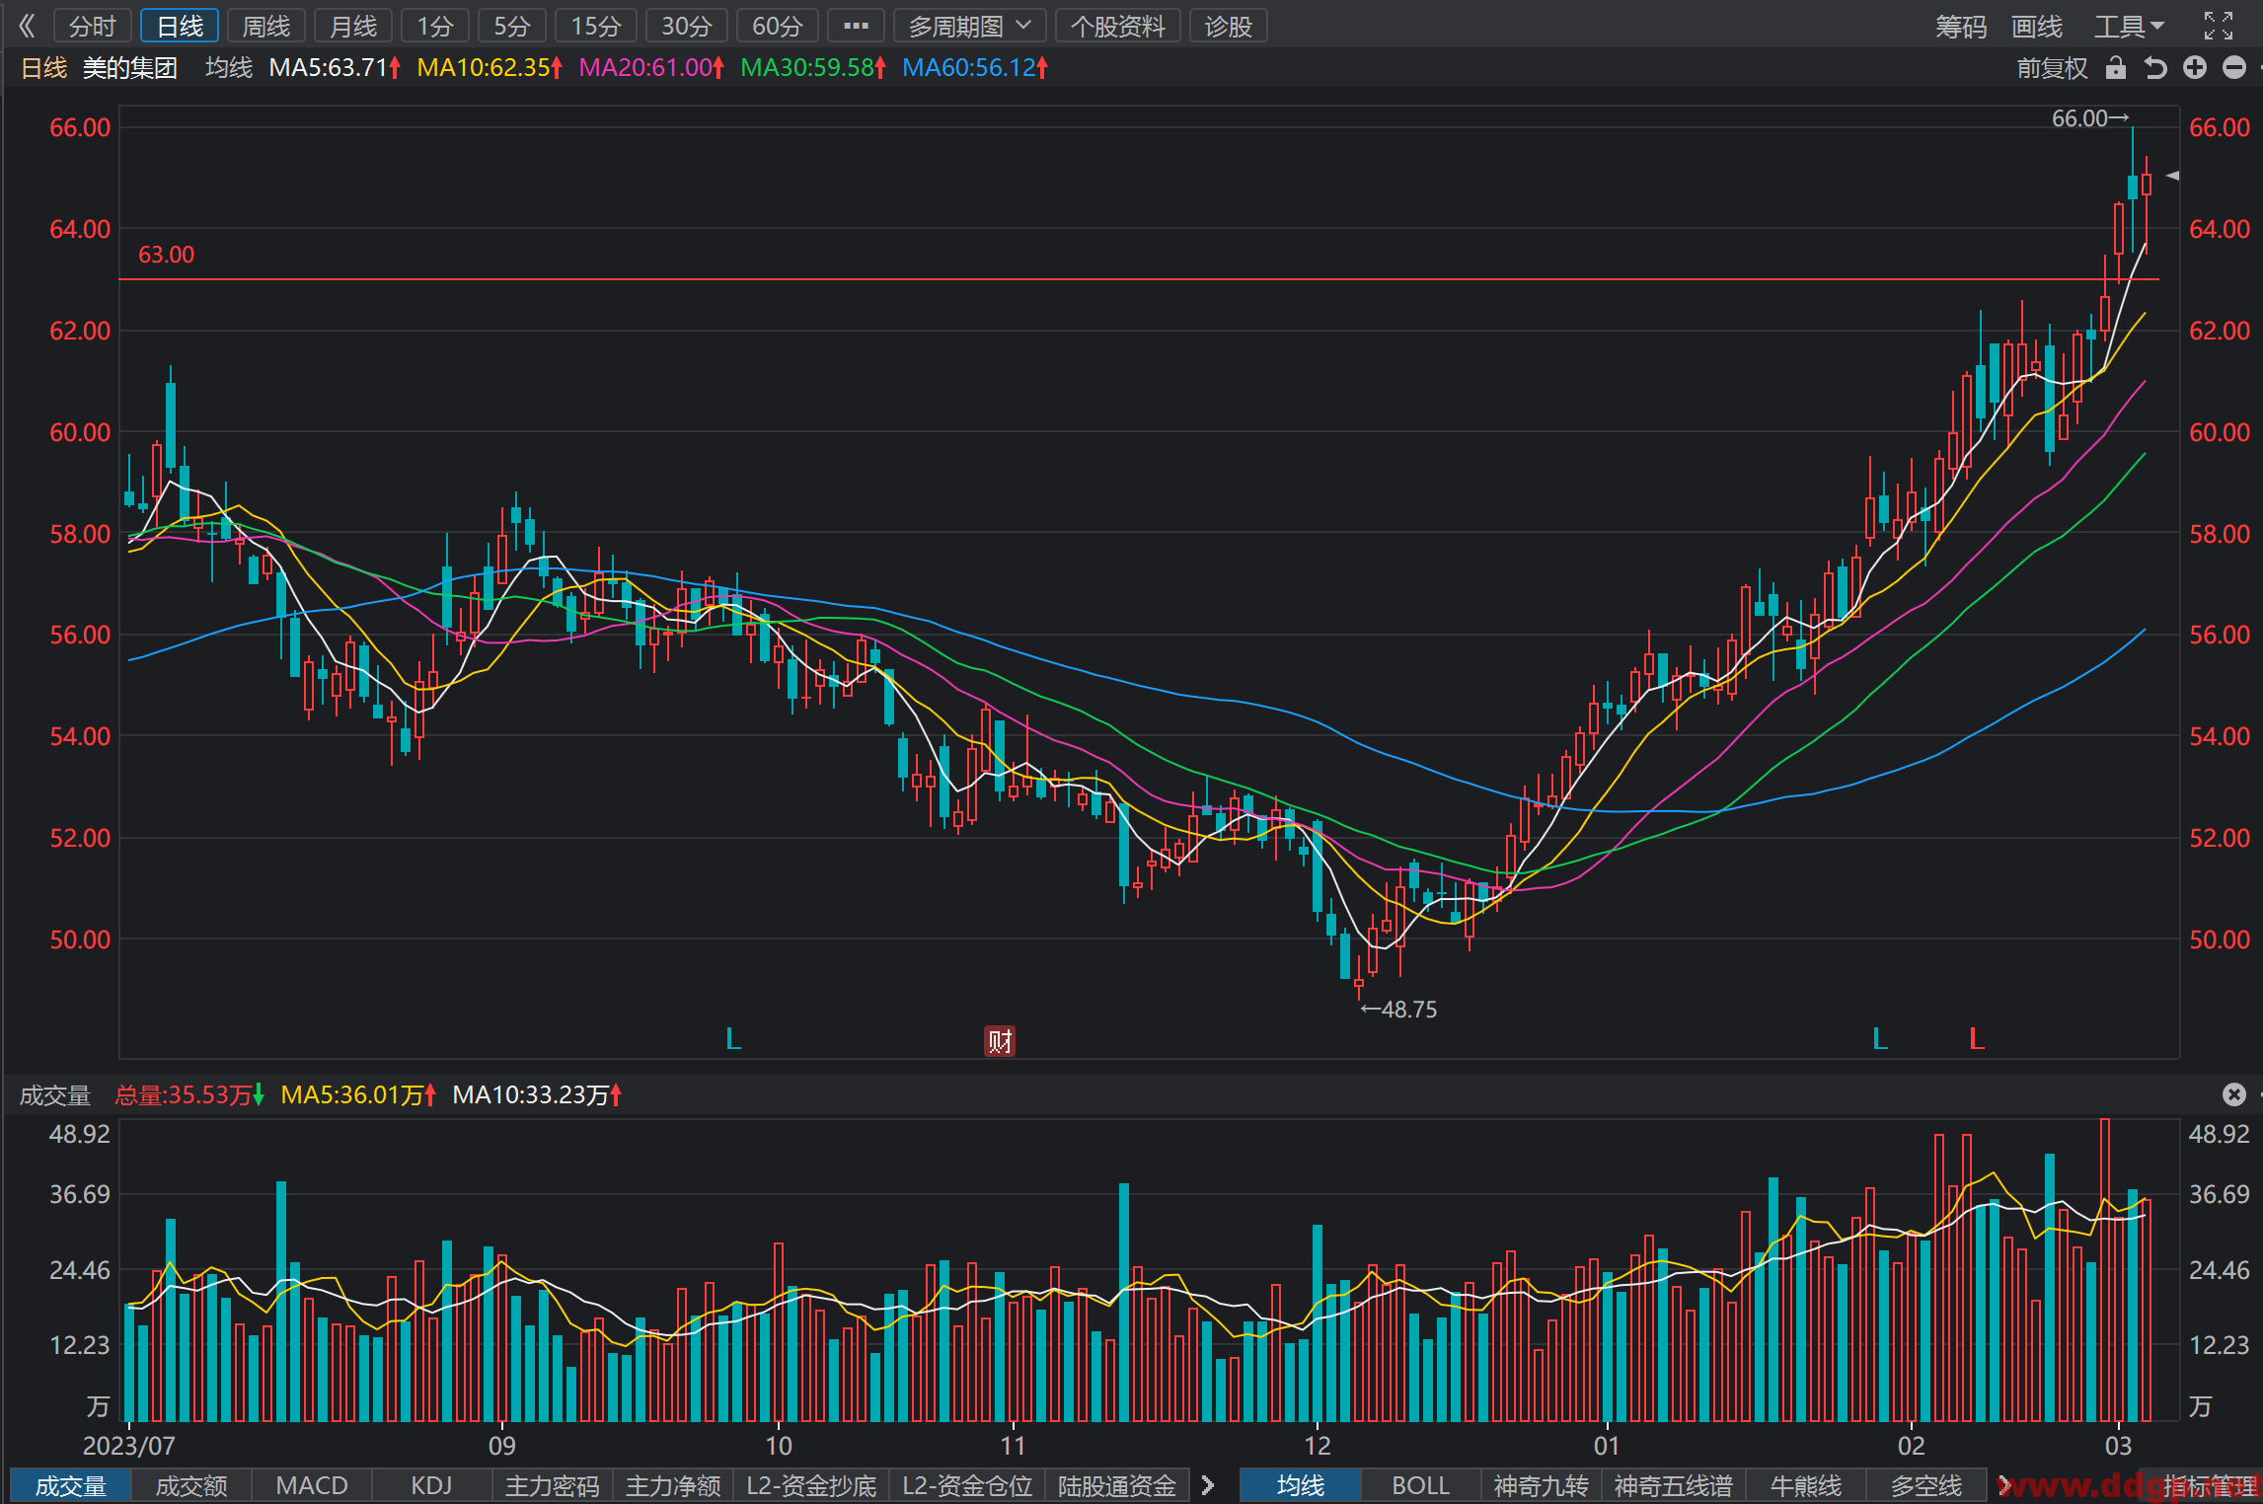Zoom in chart with plus icon
The height and width of the screenshot is (1504, 2263).
tap(2195, 67)
